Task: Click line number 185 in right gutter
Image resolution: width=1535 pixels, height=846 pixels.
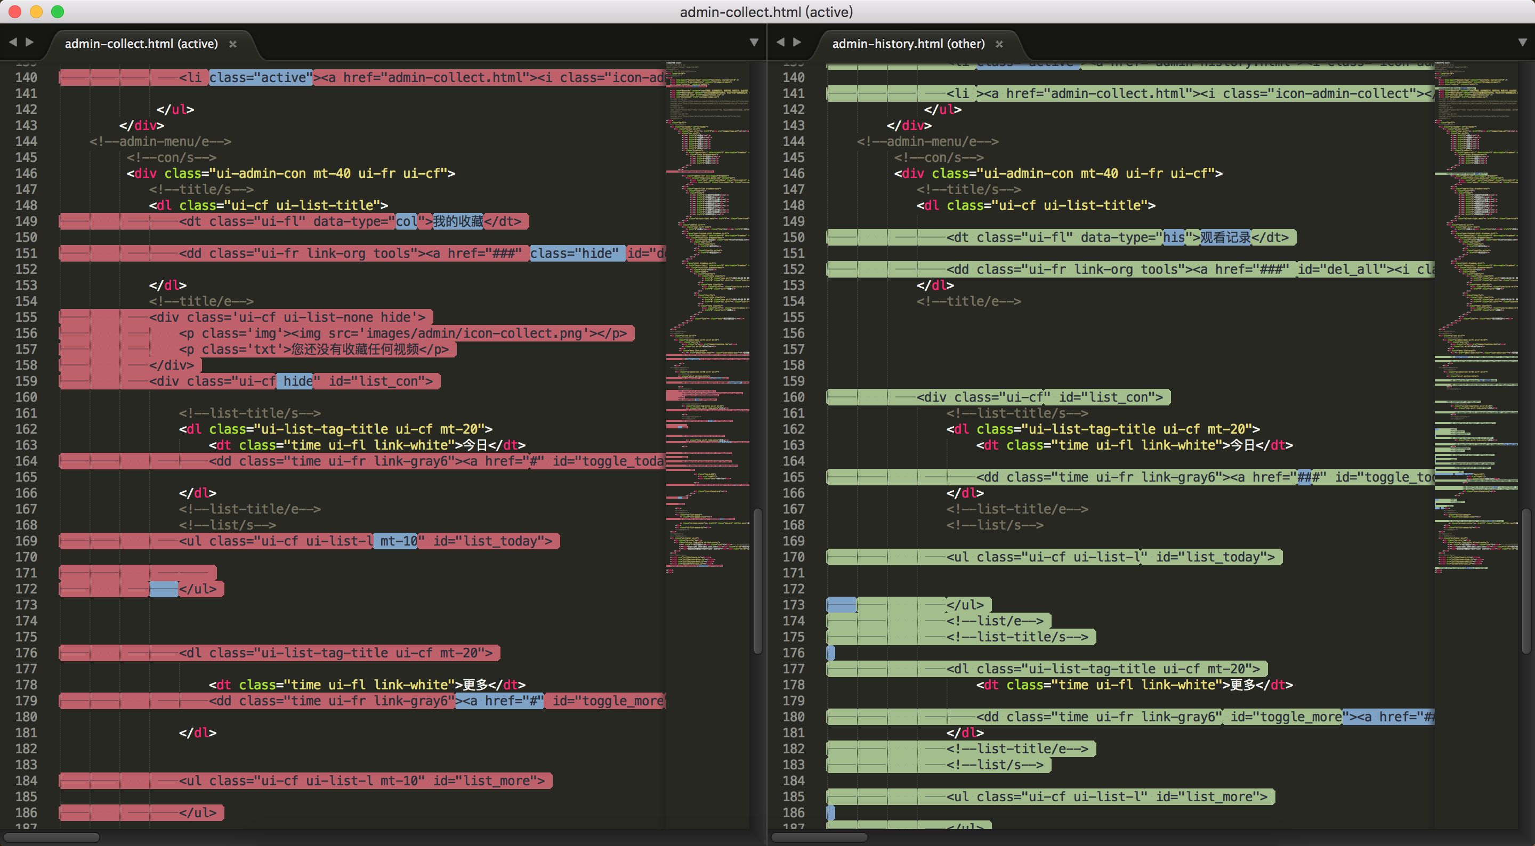Action: [794, 797]
